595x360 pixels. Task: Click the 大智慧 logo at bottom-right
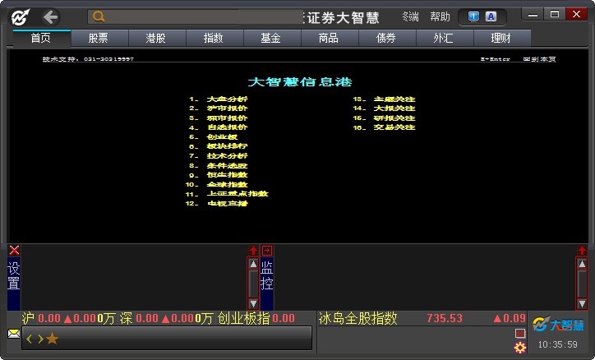[558, 325]
